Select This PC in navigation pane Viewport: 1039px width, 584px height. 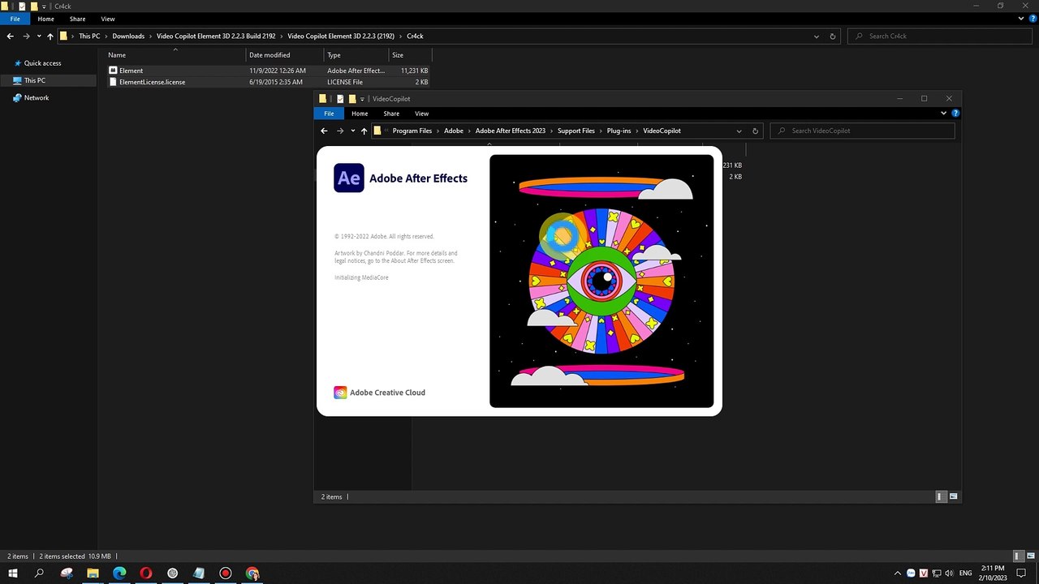pos(35,80)
